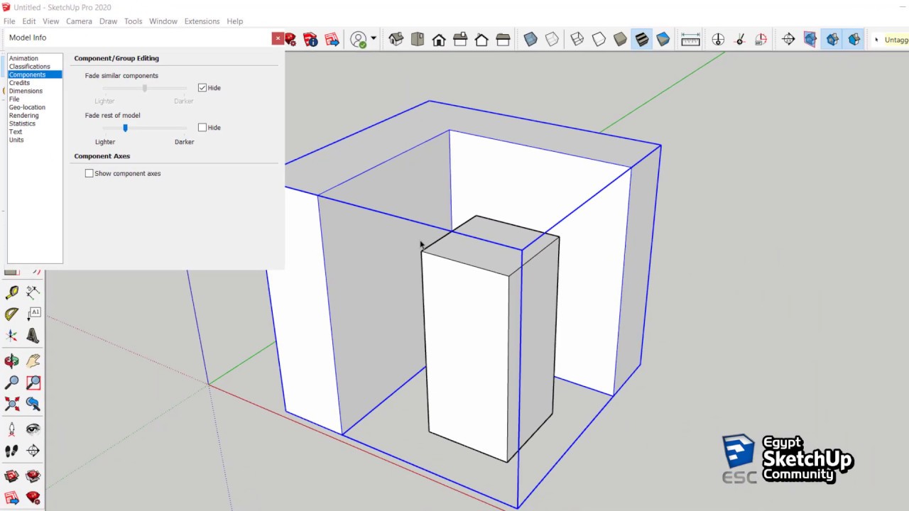Image resolution: width=909 pixels, height=511 pixels.
Task: Select the Zoom magnifier tool
Action: click(12, 383)
